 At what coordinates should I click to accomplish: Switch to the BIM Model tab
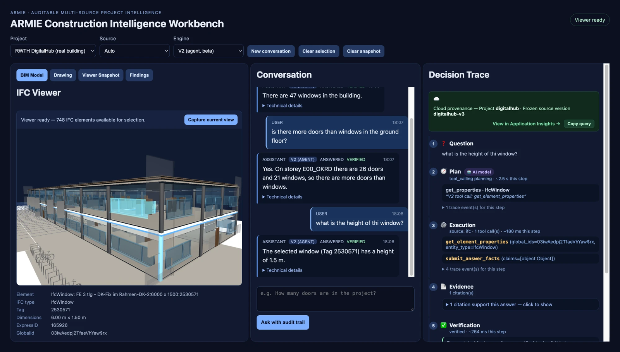[x=32, y=75]
